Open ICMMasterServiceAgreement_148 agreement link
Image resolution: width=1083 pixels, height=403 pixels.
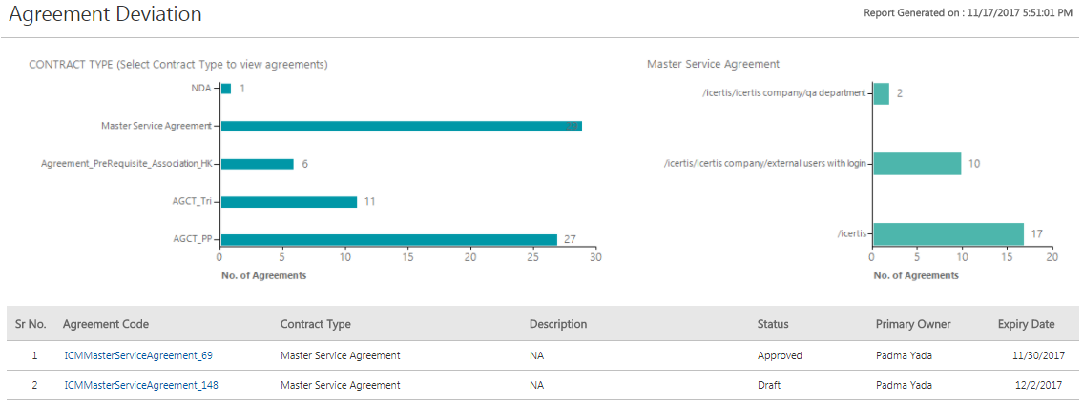140,385
